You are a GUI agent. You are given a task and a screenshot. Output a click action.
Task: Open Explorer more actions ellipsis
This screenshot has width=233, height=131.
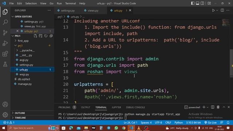pos(49,11)
